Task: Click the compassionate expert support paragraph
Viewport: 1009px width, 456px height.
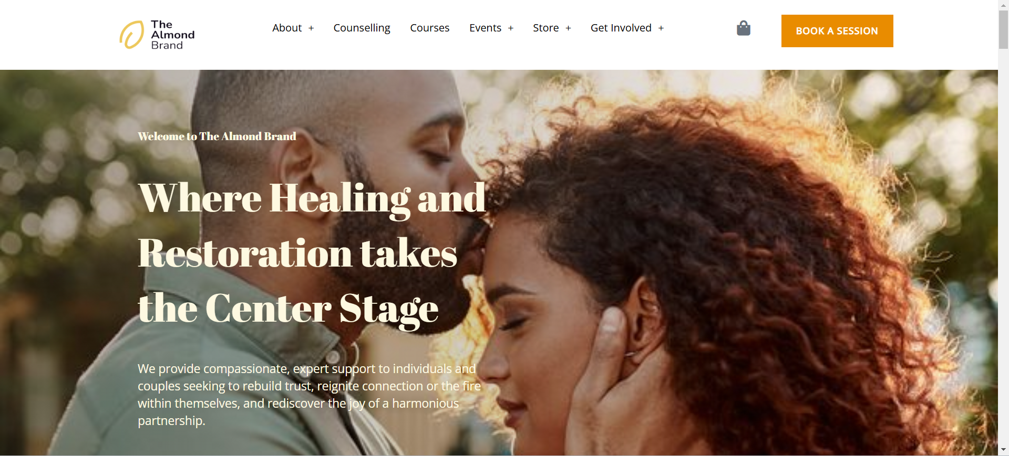Action: [x=309, y=395]
